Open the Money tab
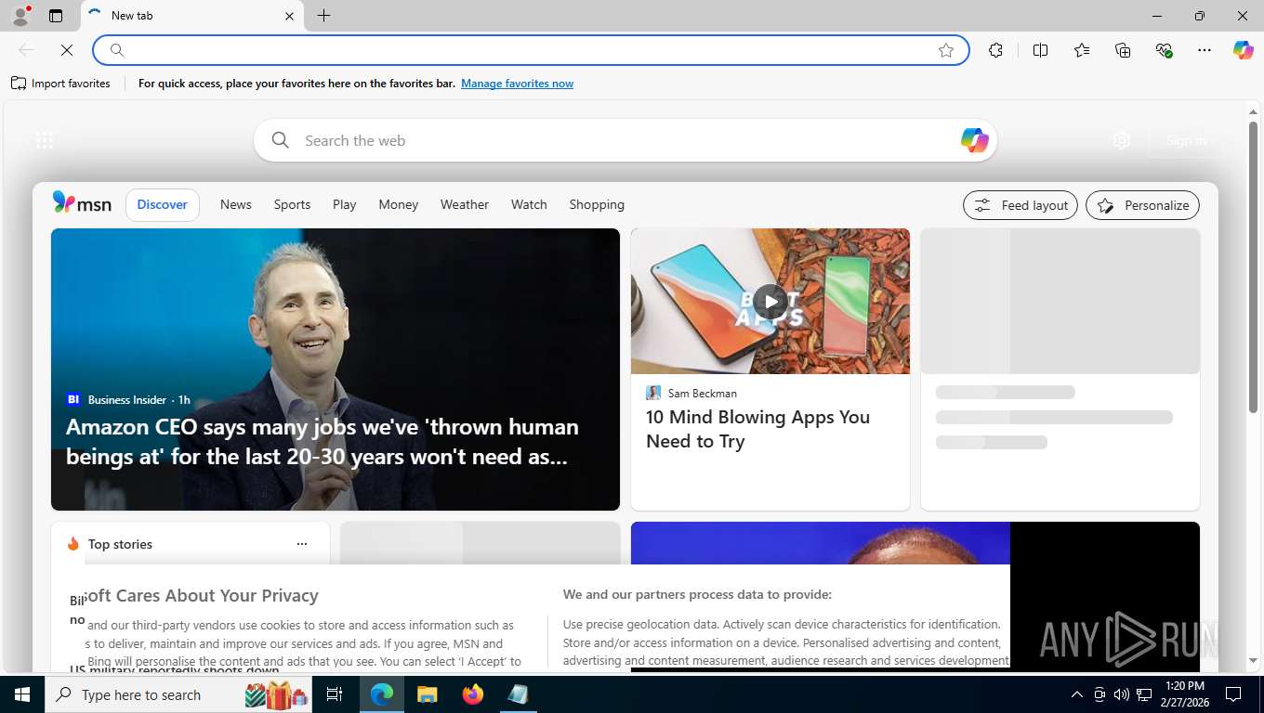 pyautogui.click(x=399, y=204)
